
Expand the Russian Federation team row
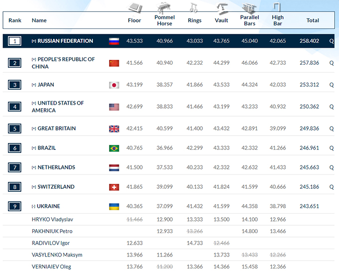point(34,41)
